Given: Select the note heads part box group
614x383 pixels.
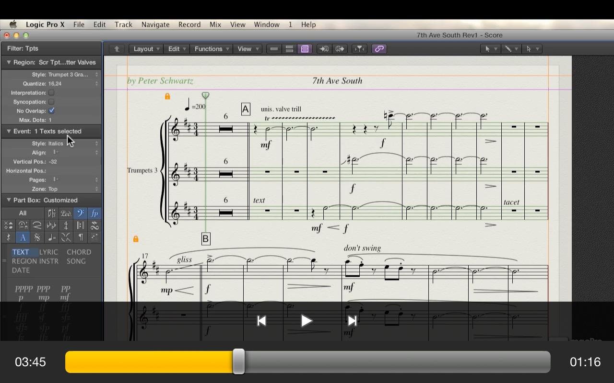Looking at the screenshot, I should tap(8, 225).
